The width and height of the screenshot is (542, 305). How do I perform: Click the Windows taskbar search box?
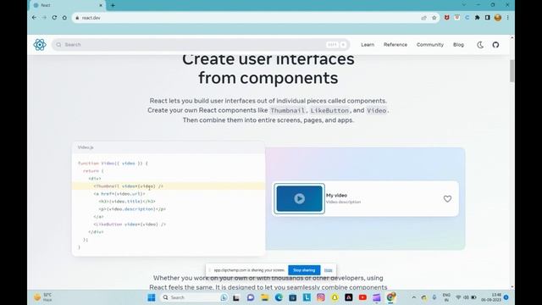click(195, 297)
